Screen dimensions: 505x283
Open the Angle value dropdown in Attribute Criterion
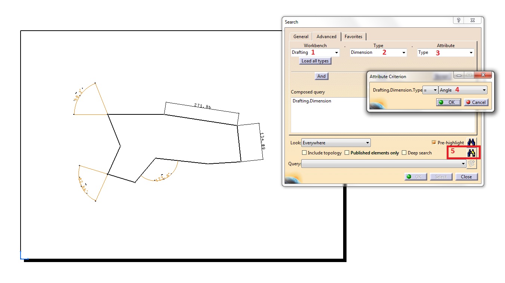(484, 90)
